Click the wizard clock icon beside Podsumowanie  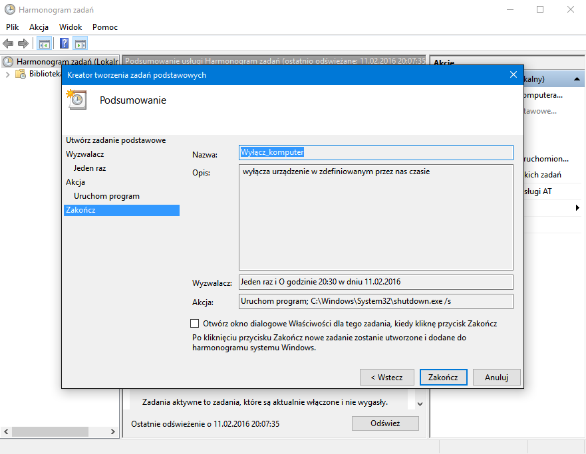click(76, 100)
